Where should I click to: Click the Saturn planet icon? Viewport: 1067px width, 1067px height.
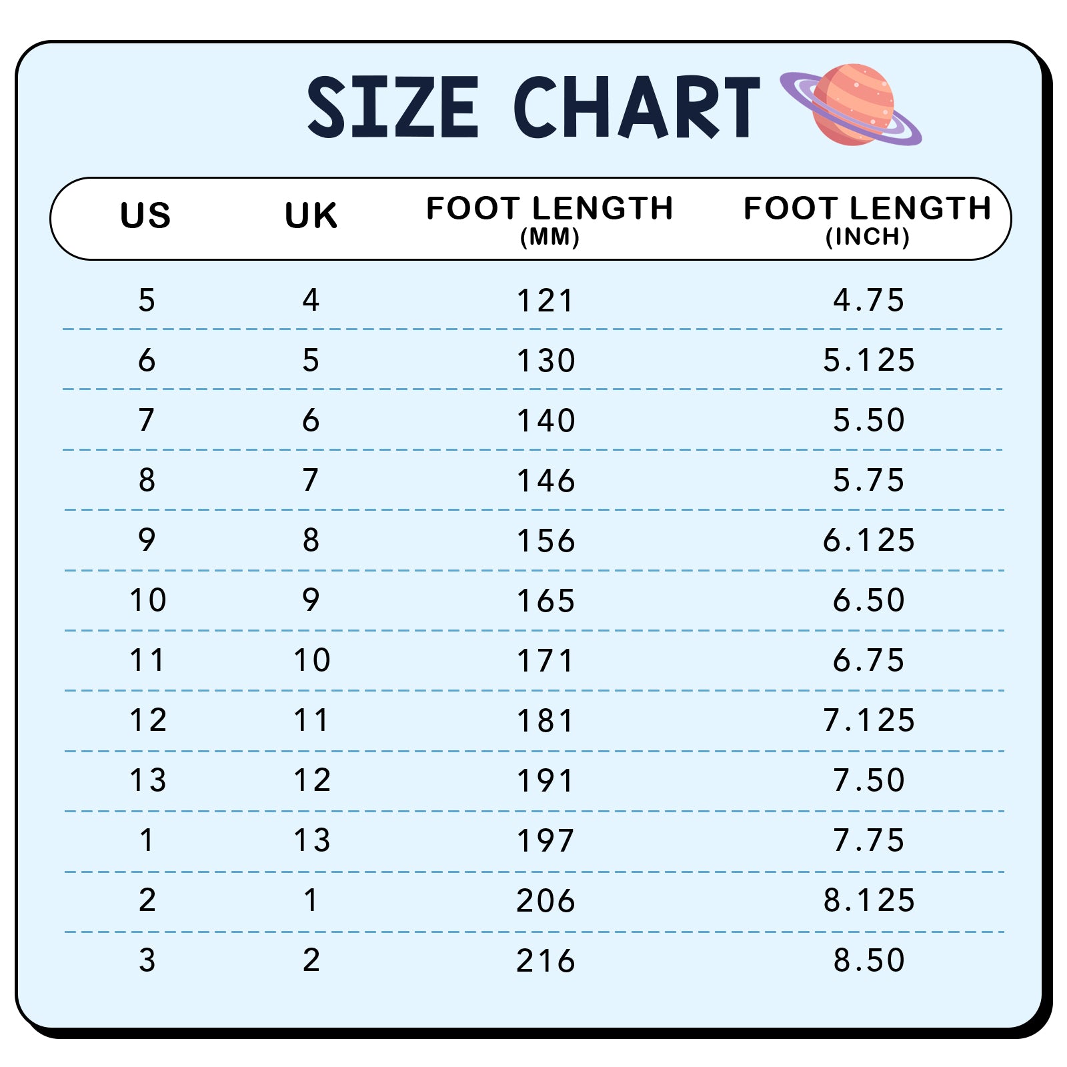[852, 105]
